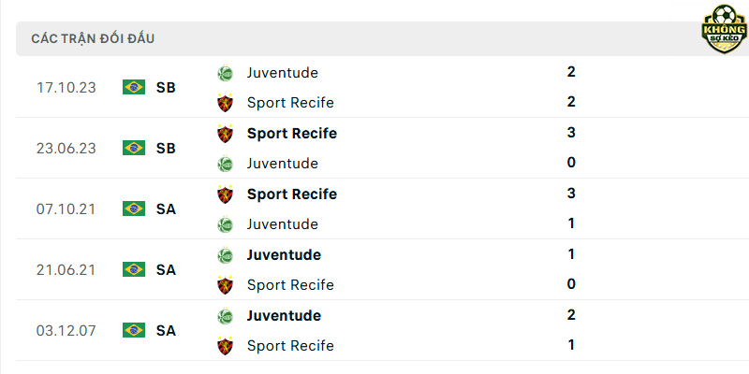Image resolution: width=749 pixels, height=374 pixels.
Task: Open SA league label for 07.10.21
Action: tap(166, 209)
